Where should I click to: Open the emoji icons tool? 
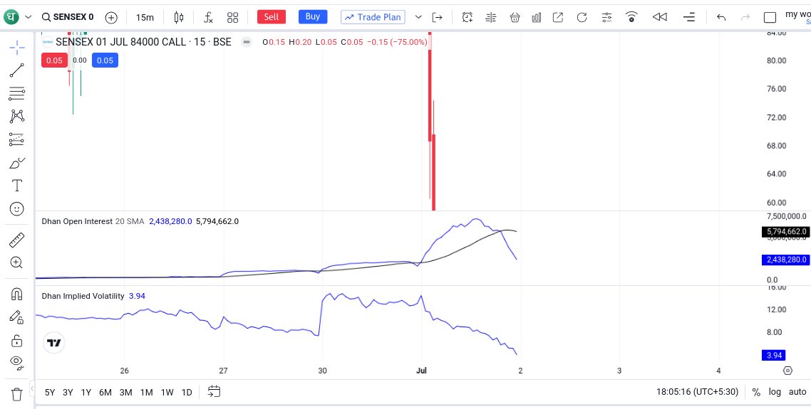[17, 209]
